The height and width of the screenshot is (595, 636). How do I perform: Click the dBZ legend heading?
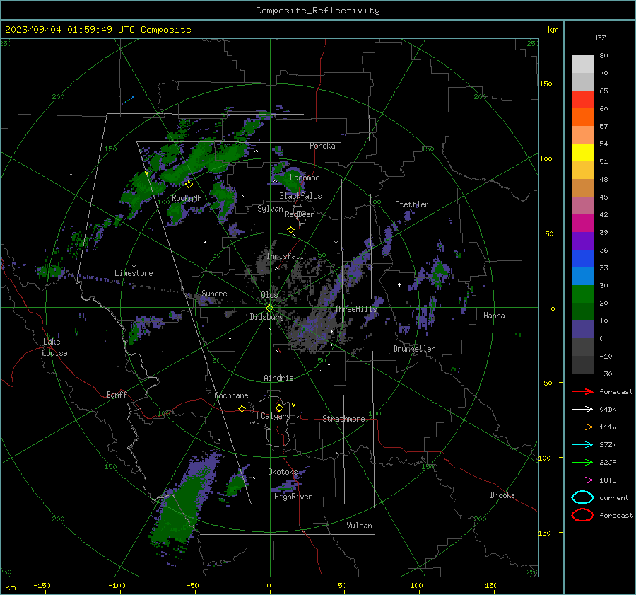click(x=599, y=38)
